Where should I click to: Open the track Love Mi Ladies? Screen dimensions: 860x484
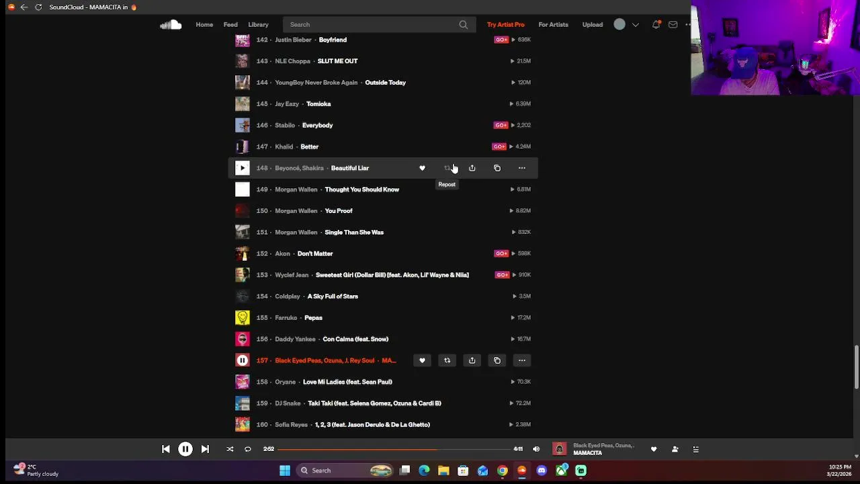click(x=347, y=382)
